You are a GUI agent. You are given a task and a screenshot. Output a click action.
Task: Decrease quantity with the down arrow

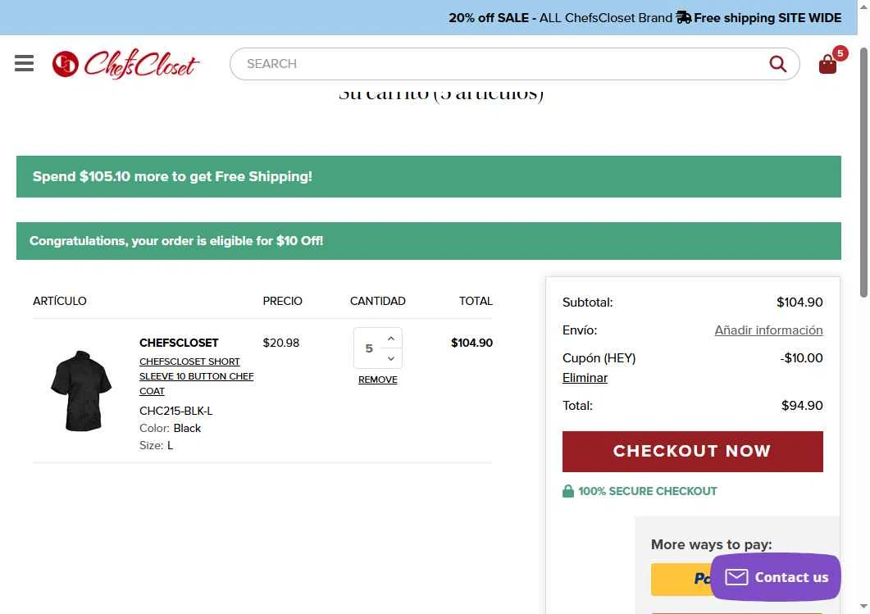(x=391, y=358)
